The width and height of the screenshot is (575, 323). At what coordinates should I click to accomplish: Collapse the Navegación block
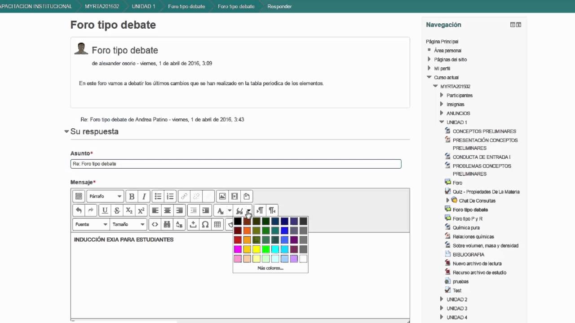(513, 25)
